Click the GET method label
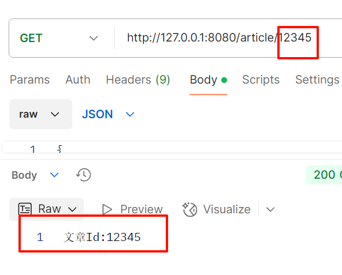 (x=31, y=38)
